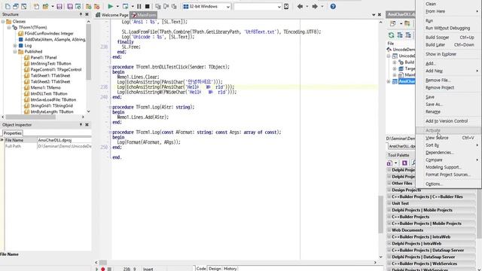Choose View Source in context menu
The image size is (482, 271).
coord(447,138)
